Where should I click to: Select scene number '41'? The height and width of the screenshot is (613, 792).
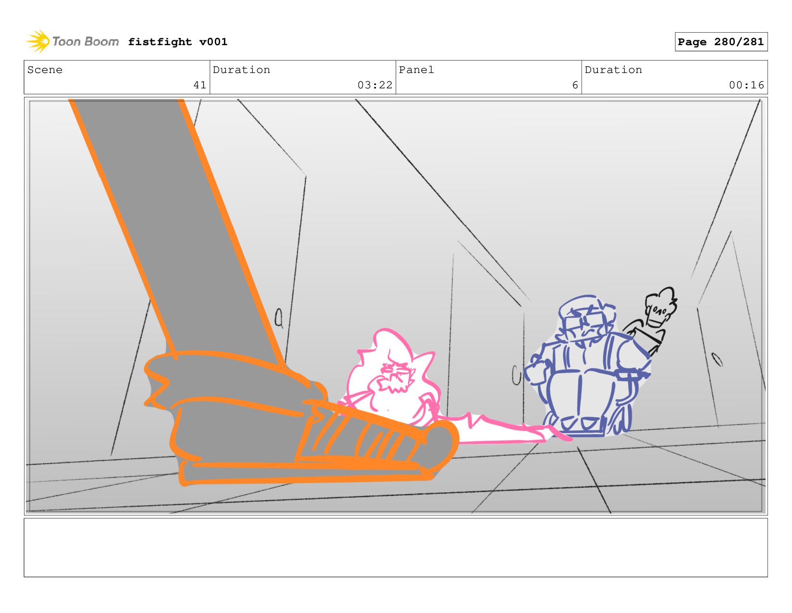[200, 85]
